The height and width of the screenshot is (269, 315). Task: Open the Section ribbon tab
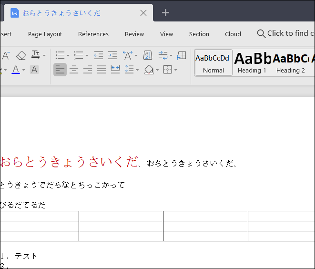[199, 34]
